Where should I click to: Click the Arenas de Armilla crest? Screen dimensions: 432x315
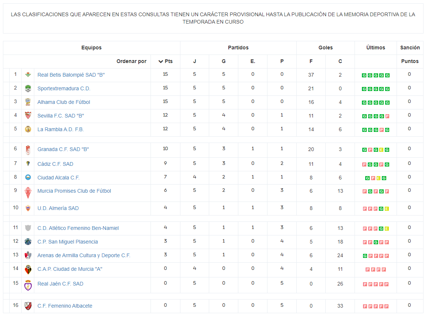pyautogui.click(x=28, y=255)
